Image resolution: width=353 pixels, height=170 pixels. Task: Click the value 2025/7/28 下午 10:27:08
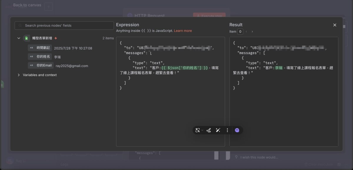73,48
